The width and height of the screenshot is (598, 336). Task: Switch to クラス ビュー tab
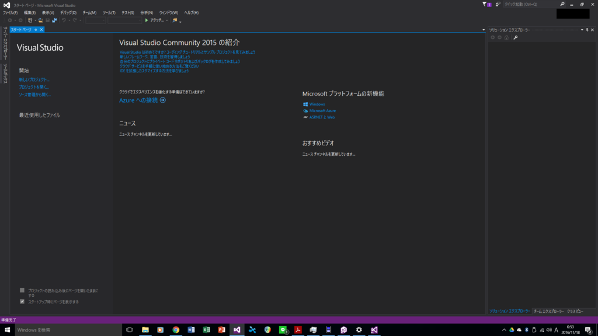coord(575,311)
